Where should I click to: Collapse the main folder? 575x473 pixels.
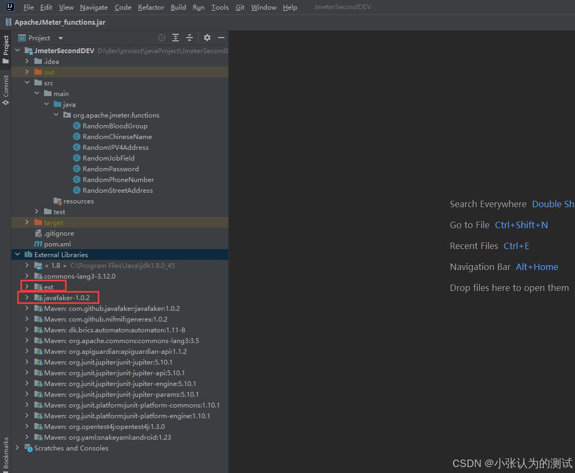[37, 93]
